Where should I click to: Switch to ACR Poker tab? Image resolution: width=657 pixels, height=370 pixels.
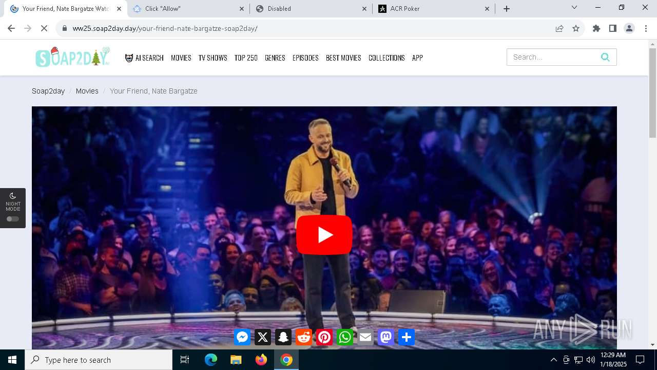click(x=434, y=9)
